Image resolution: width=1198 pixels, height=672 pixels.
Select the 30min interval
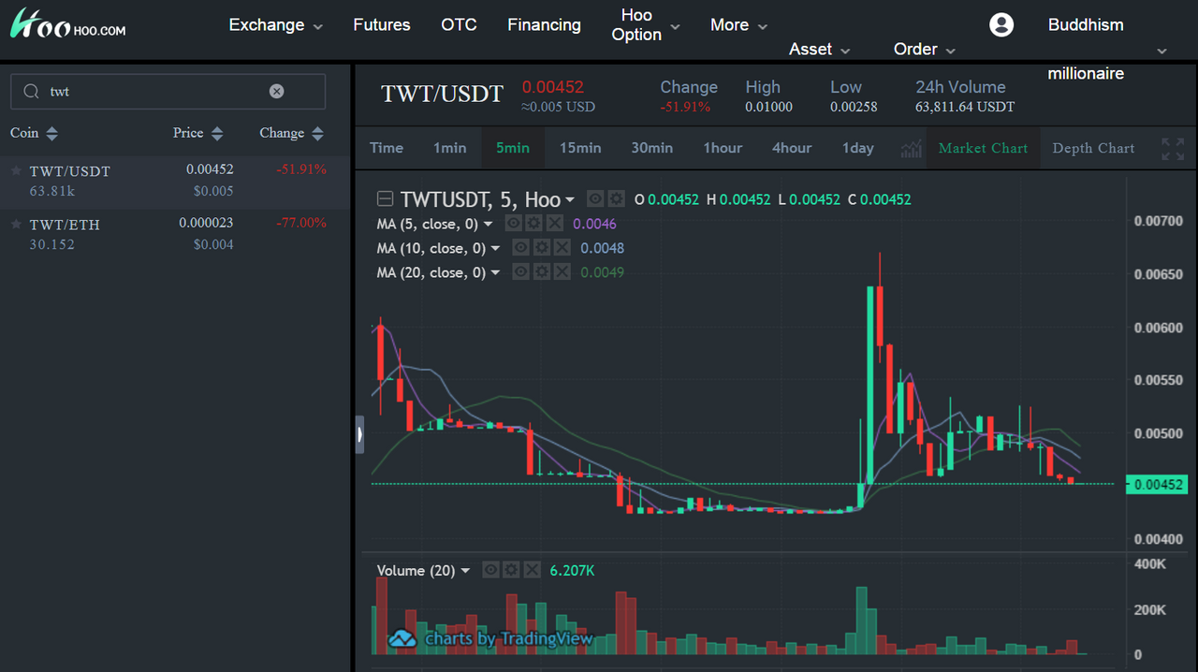point(651,148)
